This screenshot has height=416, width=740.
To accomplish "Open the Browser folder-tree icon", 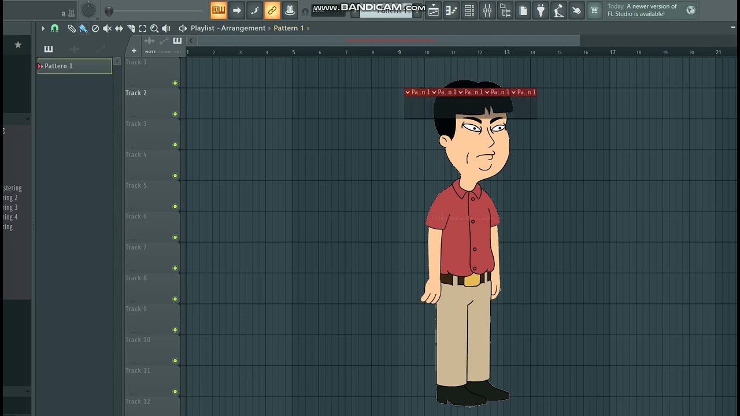I will click(505, 10).
